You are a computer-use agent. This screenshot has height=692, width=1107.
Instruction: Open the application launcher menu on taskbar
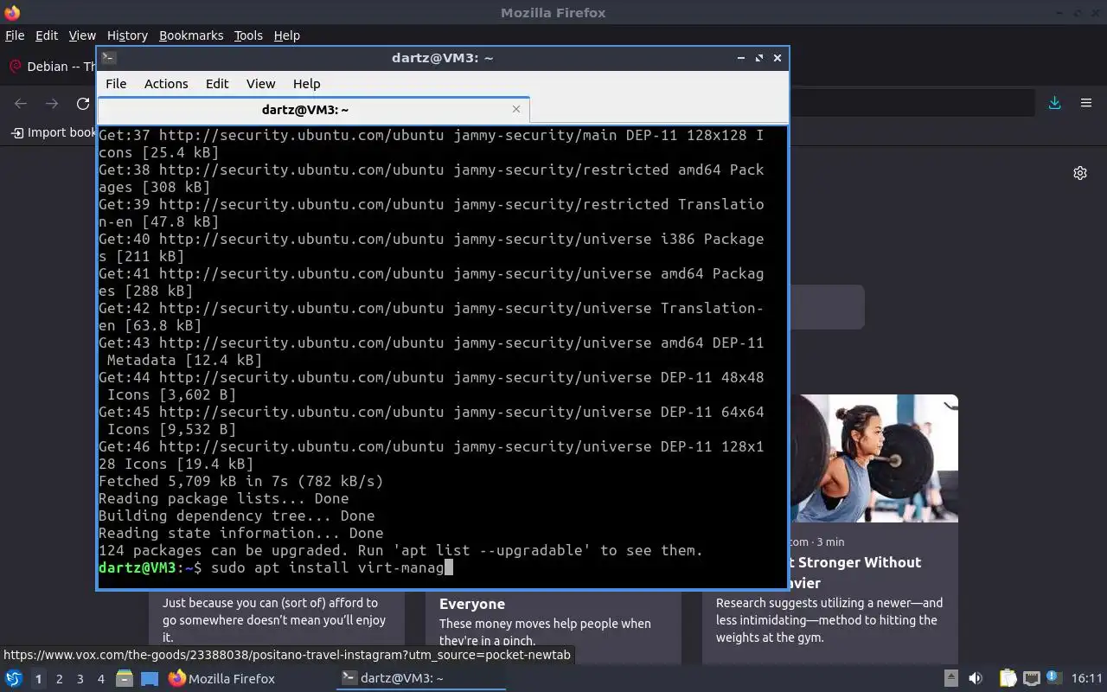(x=13, y=678)
